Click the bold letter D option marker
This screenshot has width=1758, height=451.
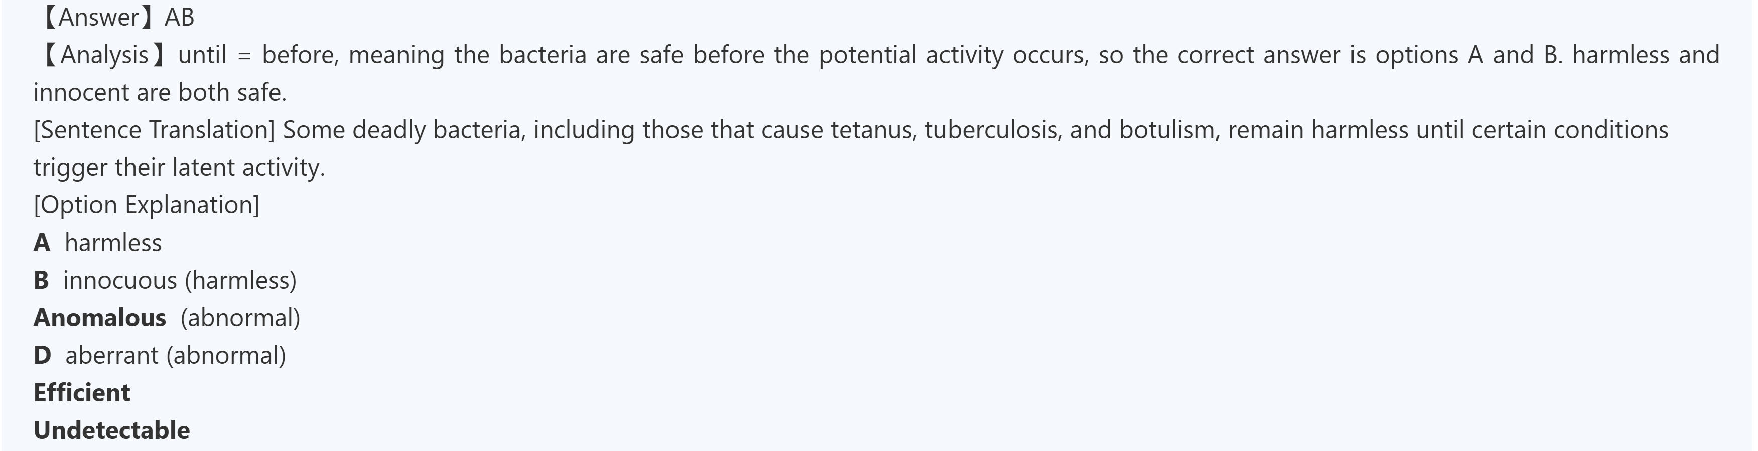pyautogui.click(x=42, y=355)
